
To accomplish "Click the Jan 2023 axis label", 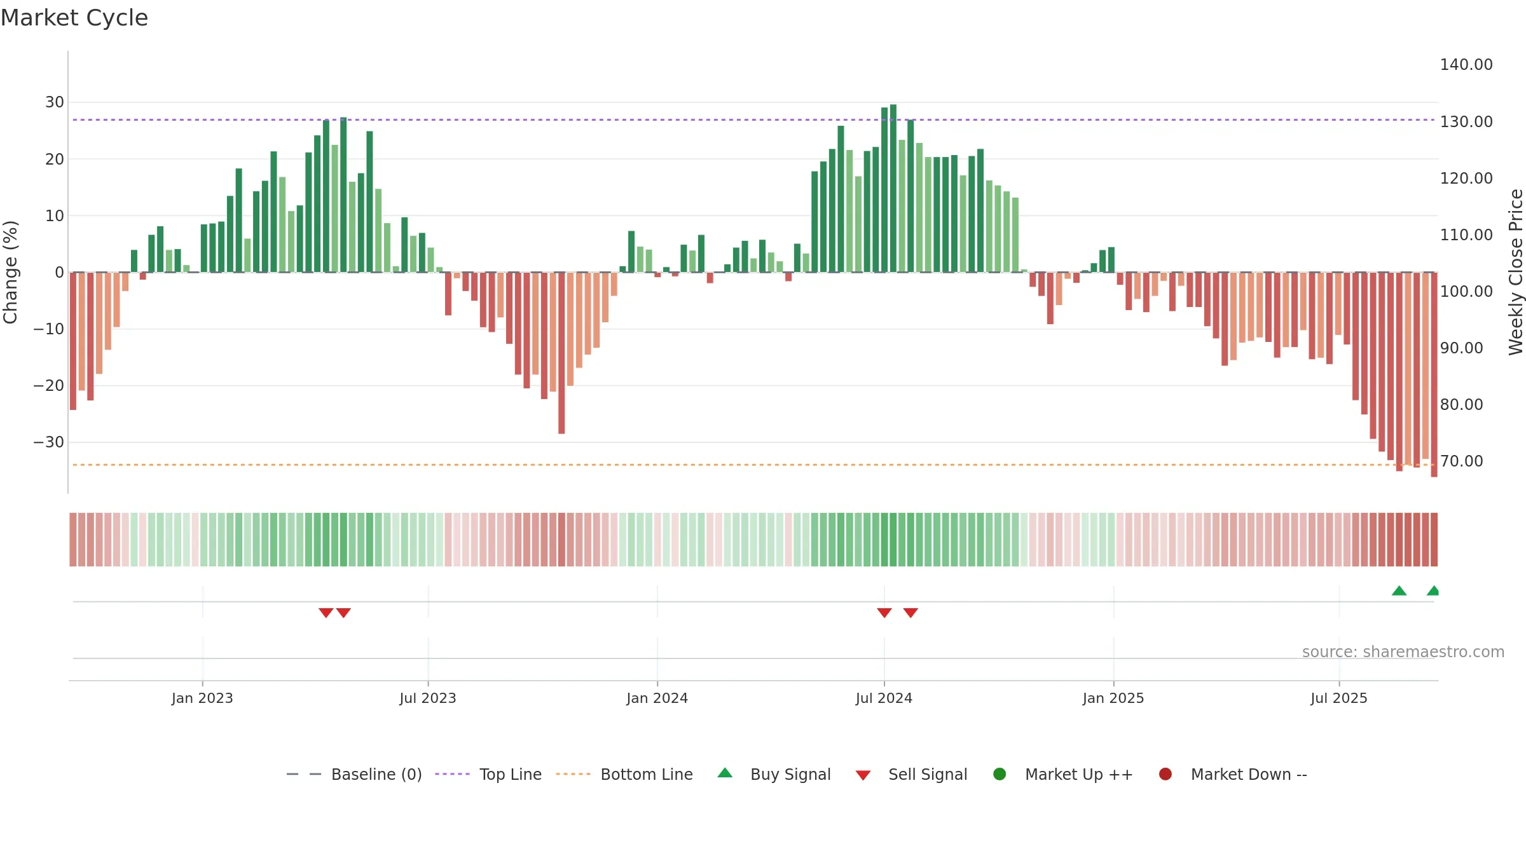I will 202,698.
